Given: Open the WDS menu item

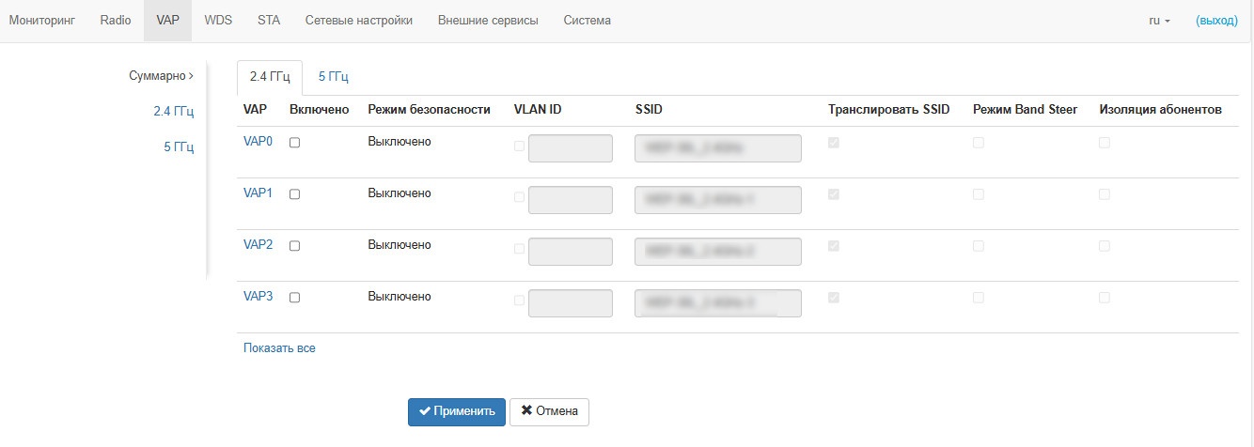Looking at the screenshot, I should [218, 21].
